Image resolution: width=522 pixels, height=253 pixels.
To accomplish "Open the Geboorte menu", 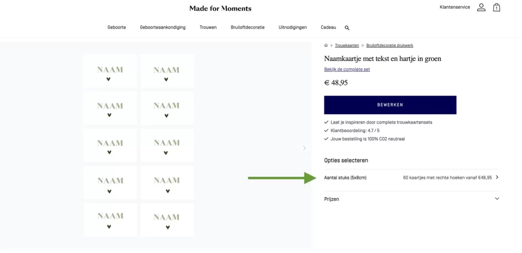I will coord(117,27).
